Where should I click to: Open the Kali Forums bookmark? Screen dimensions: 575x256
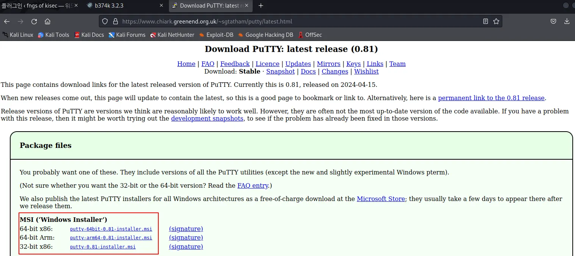tap(127, 35)
